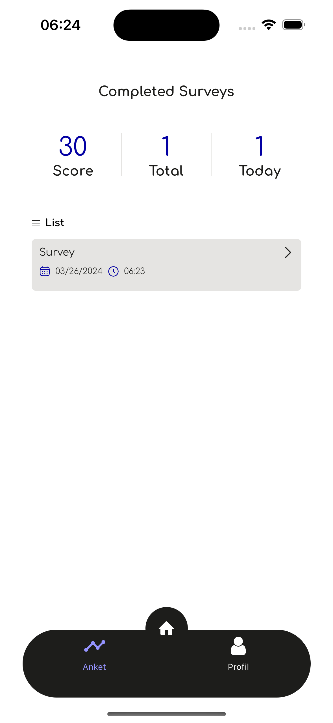333x723 pixels.
Task: Tap the Today count value
Action: (x=260, y=146)
